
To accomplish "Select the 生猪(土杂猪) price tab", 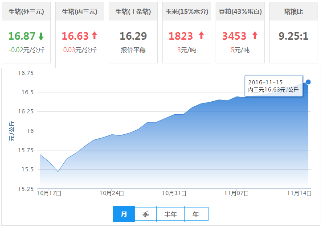I will click(133, 33).
